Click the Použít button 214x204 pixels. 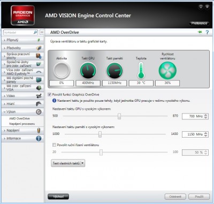click(199, 197)
